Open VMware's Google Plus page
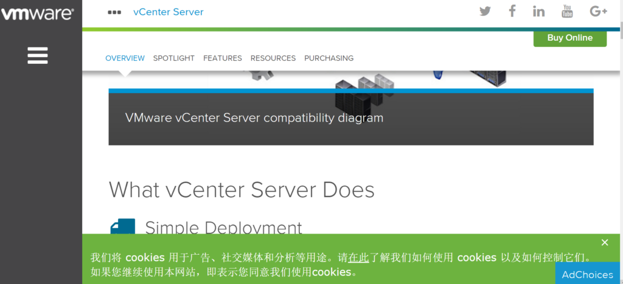 pos(598,11)
